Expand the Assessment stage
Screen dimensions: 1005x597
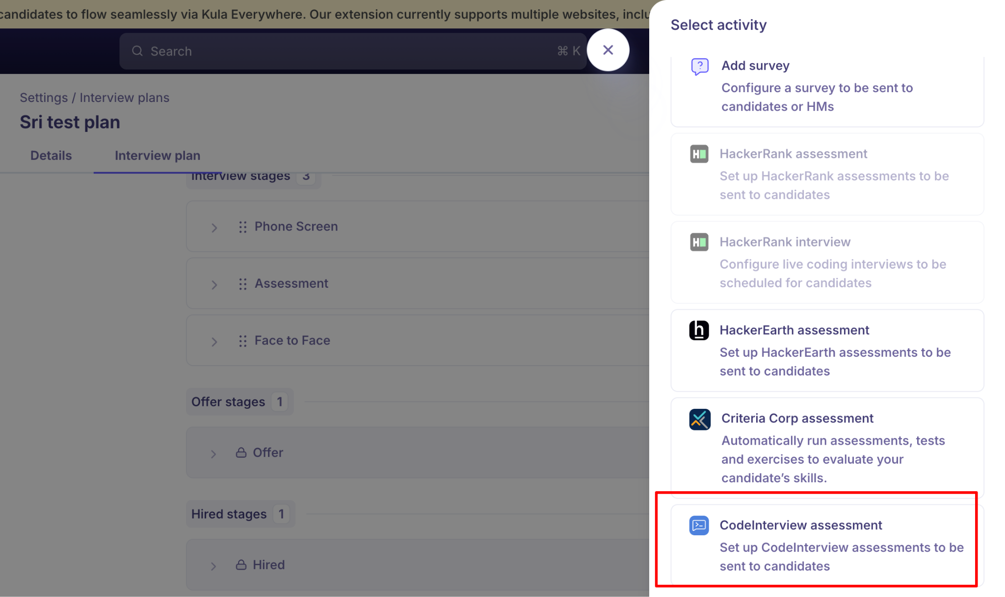coord(214,284)
